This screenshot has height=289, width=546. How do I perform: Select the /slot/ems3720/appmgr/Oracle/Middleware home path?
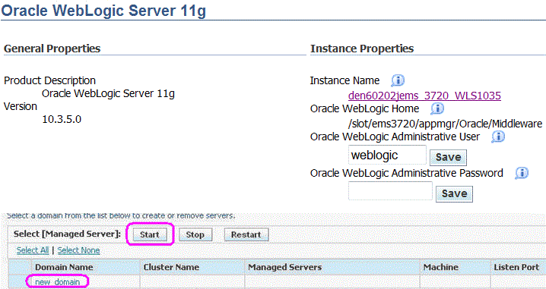click(445, 124)
